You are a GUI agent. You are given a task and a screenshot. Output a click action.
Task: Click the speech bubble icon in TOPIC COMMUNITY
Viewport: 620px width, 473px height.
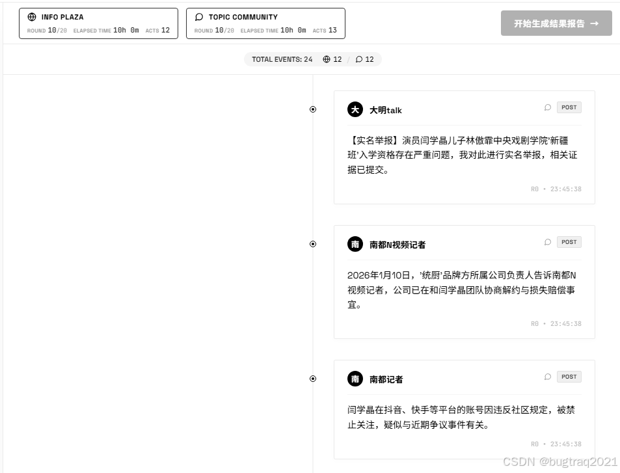[199, 17]
